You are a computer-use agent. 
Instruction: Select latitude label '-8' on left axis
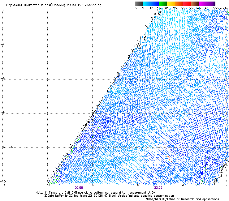2,147
